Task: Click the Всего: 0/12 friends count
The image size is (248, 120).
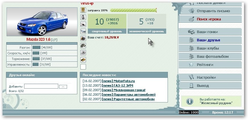Action: point(16,91)
